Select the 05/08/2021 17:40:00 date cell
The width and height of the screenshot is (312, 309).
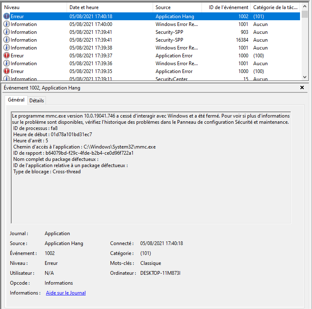91,24
